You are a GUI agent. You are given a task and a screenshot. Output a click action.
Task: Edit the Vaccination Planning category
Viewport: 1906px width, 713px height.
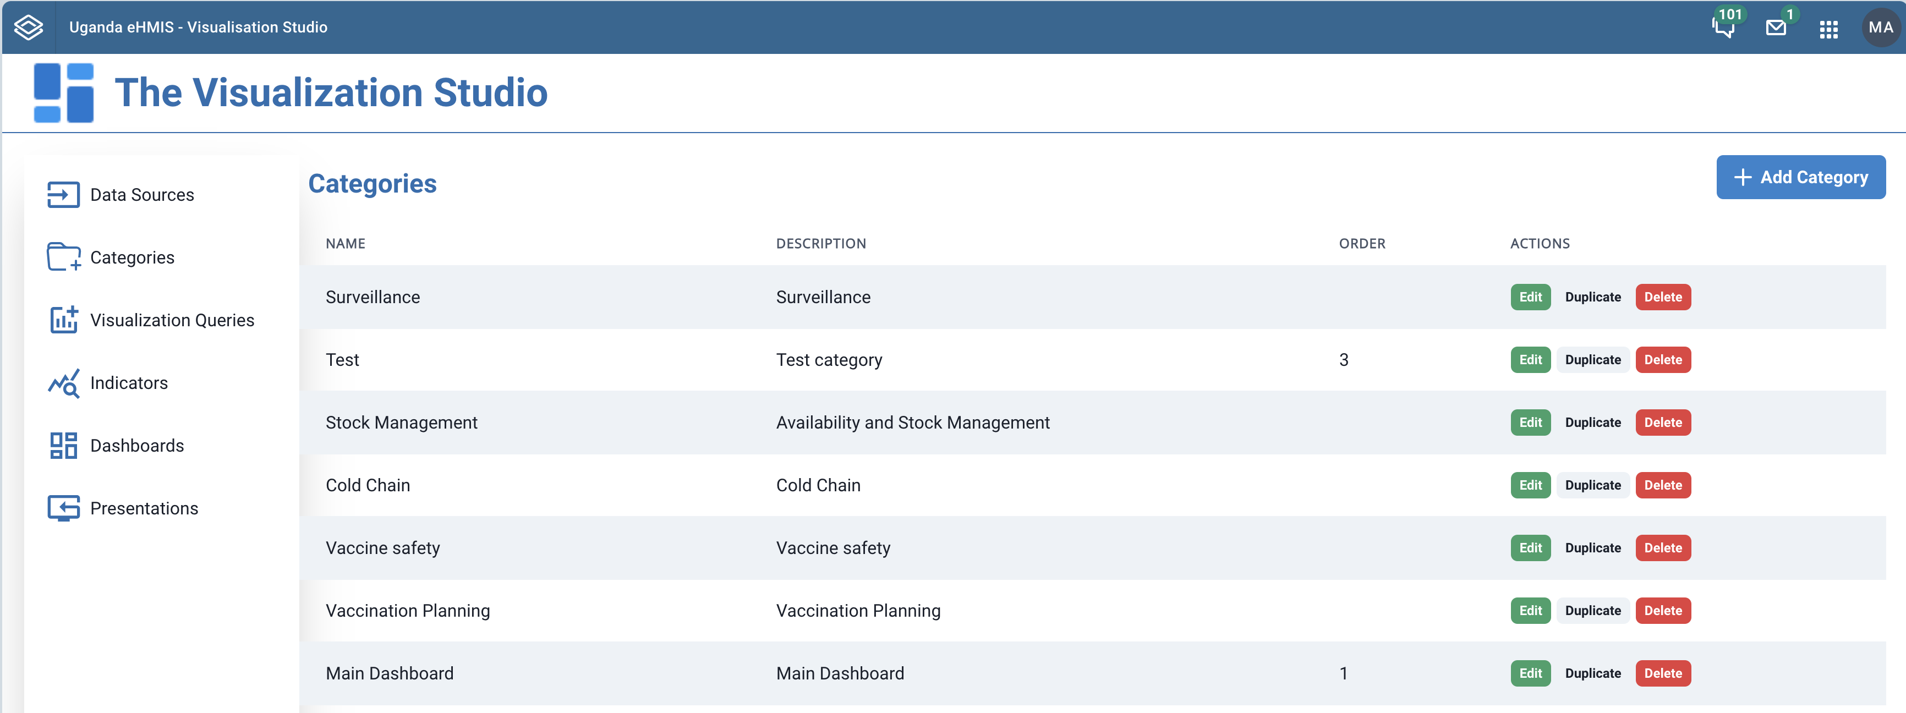[x=1530, y=611]
